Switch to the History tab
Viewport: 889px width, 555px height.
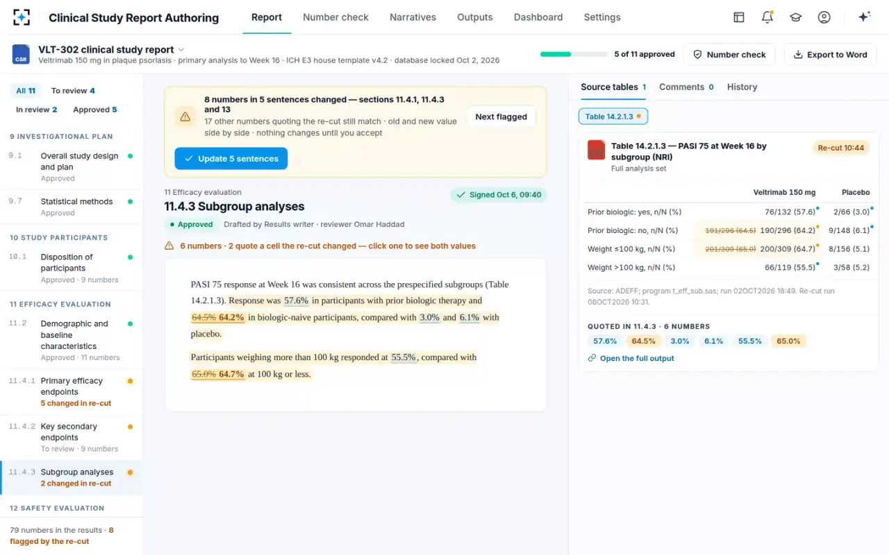(x=742, y=87)
